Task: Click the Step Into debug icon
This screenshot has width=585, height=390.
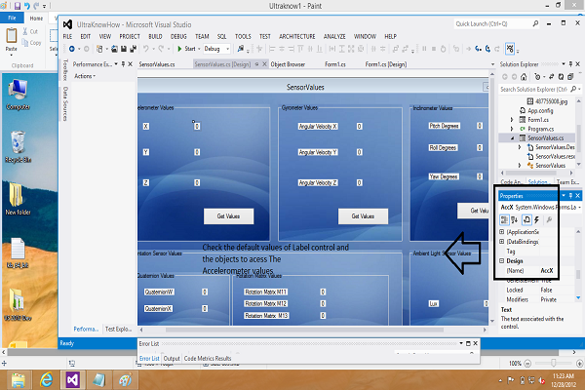Action: 479,49
